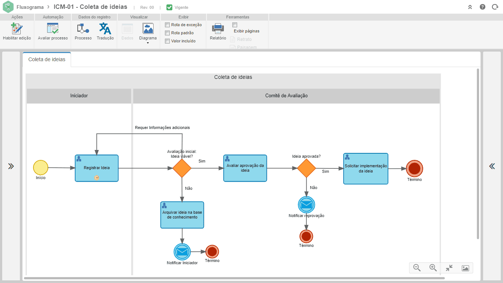Click Notificar Iniciador message event
This screenshot has width=503, height=283.
click(x=182, y=252)
